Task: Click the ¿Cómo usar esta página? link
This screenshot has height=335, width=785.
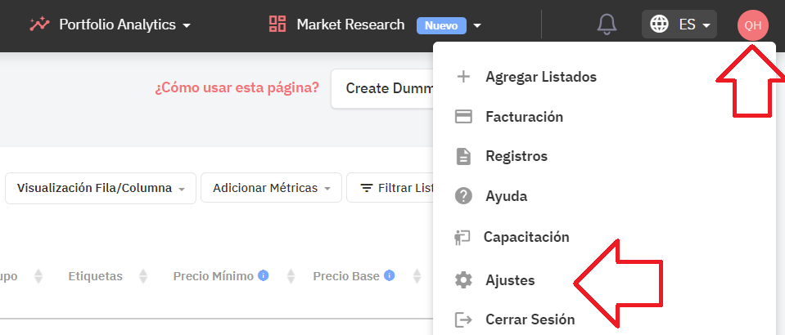Action: (237, 88)
